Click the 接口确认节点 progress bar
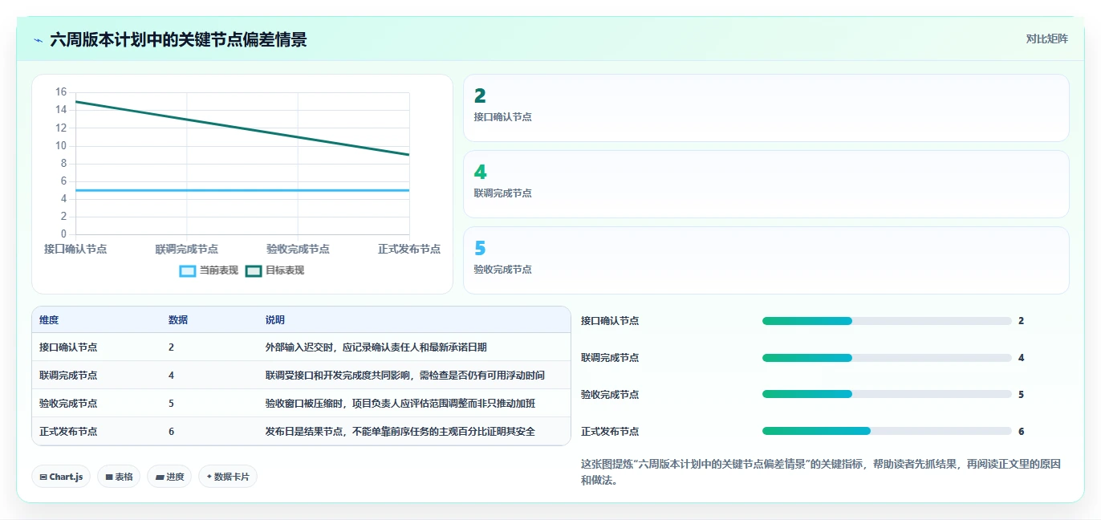This screenshot has width=1101, height=520. click(x=887, y=321)
